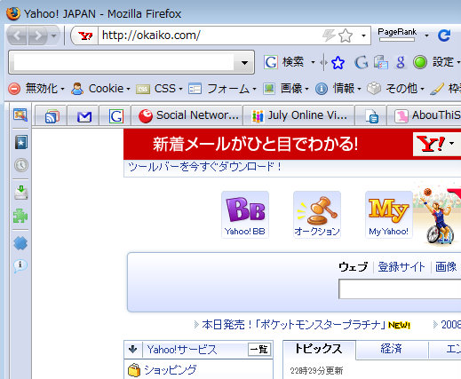This screenshot has width=461, height=379.
Task: Open the 画像 images menu in developer toolbar
Action: click(286, 89)
